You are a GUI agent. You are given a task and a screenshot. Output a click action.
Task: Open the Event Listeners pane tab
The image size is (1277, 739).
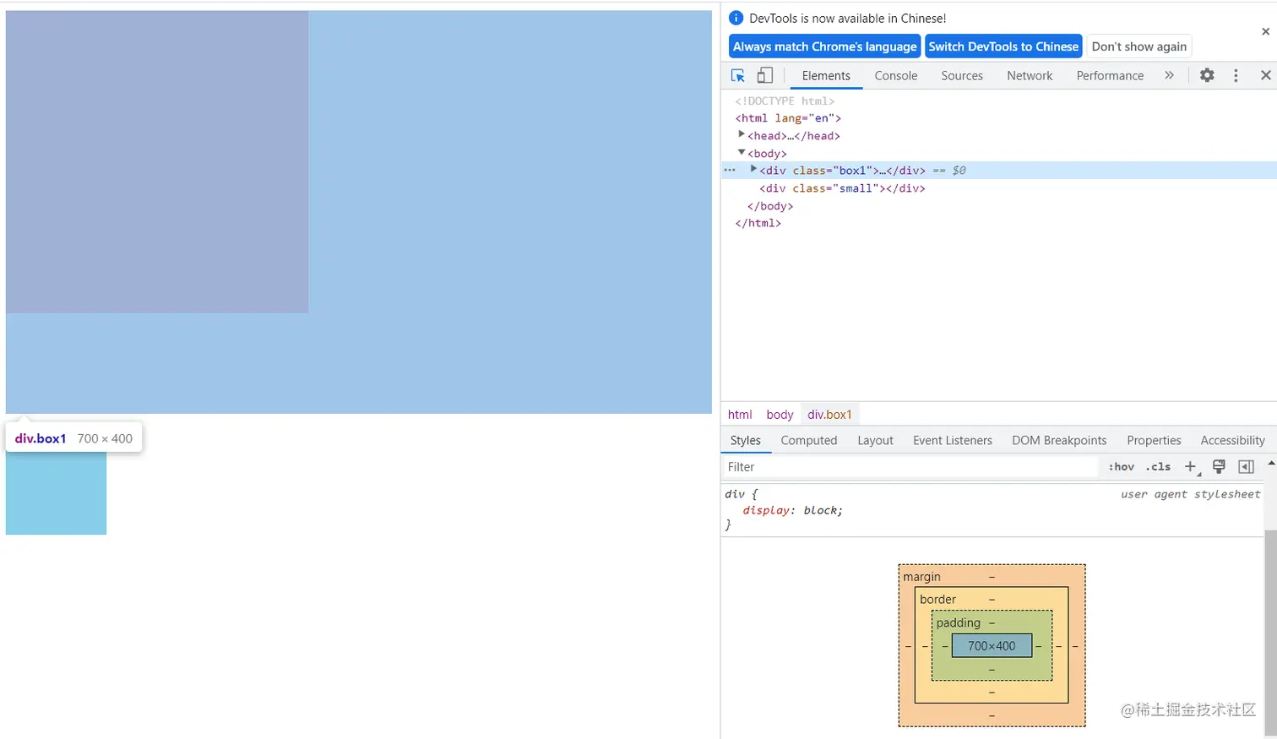point(953,440)
